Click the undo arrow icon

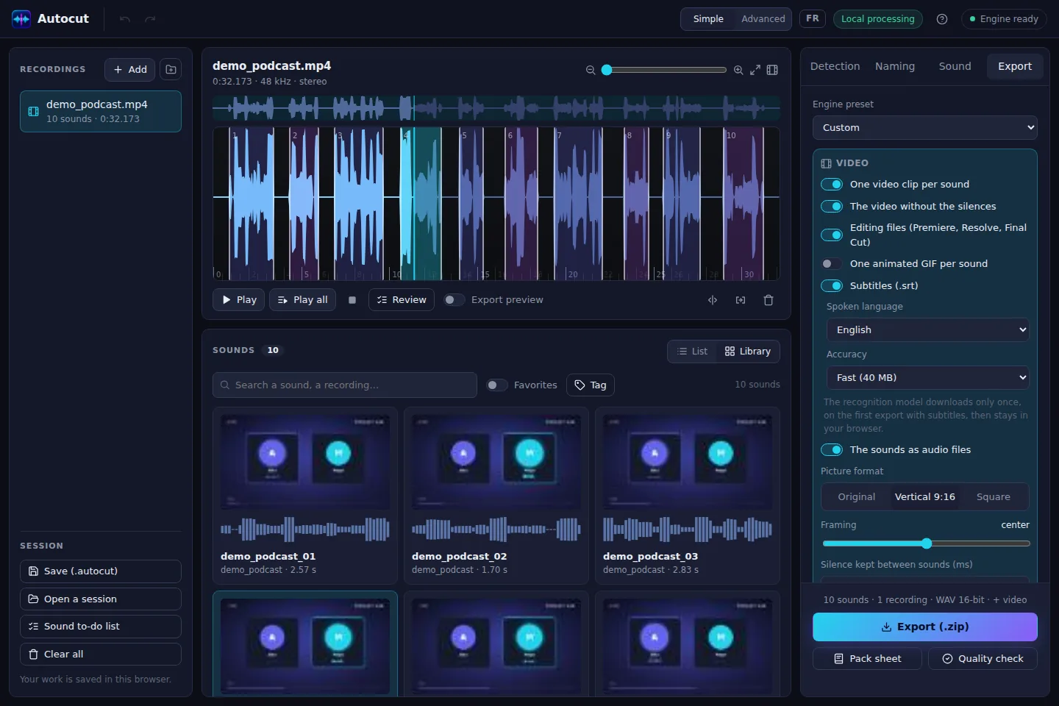click(x=125, y=19)
